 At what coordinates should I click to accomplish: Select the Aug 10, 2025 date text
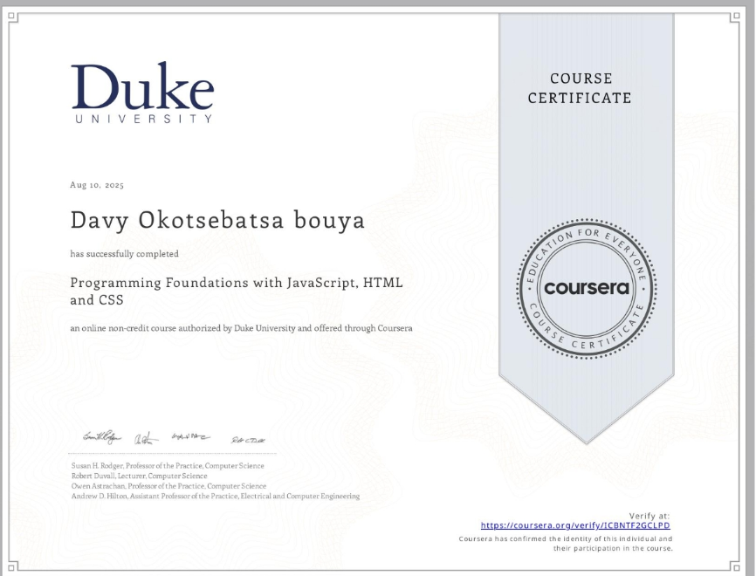pyautogui.click(x=97, y=185)
